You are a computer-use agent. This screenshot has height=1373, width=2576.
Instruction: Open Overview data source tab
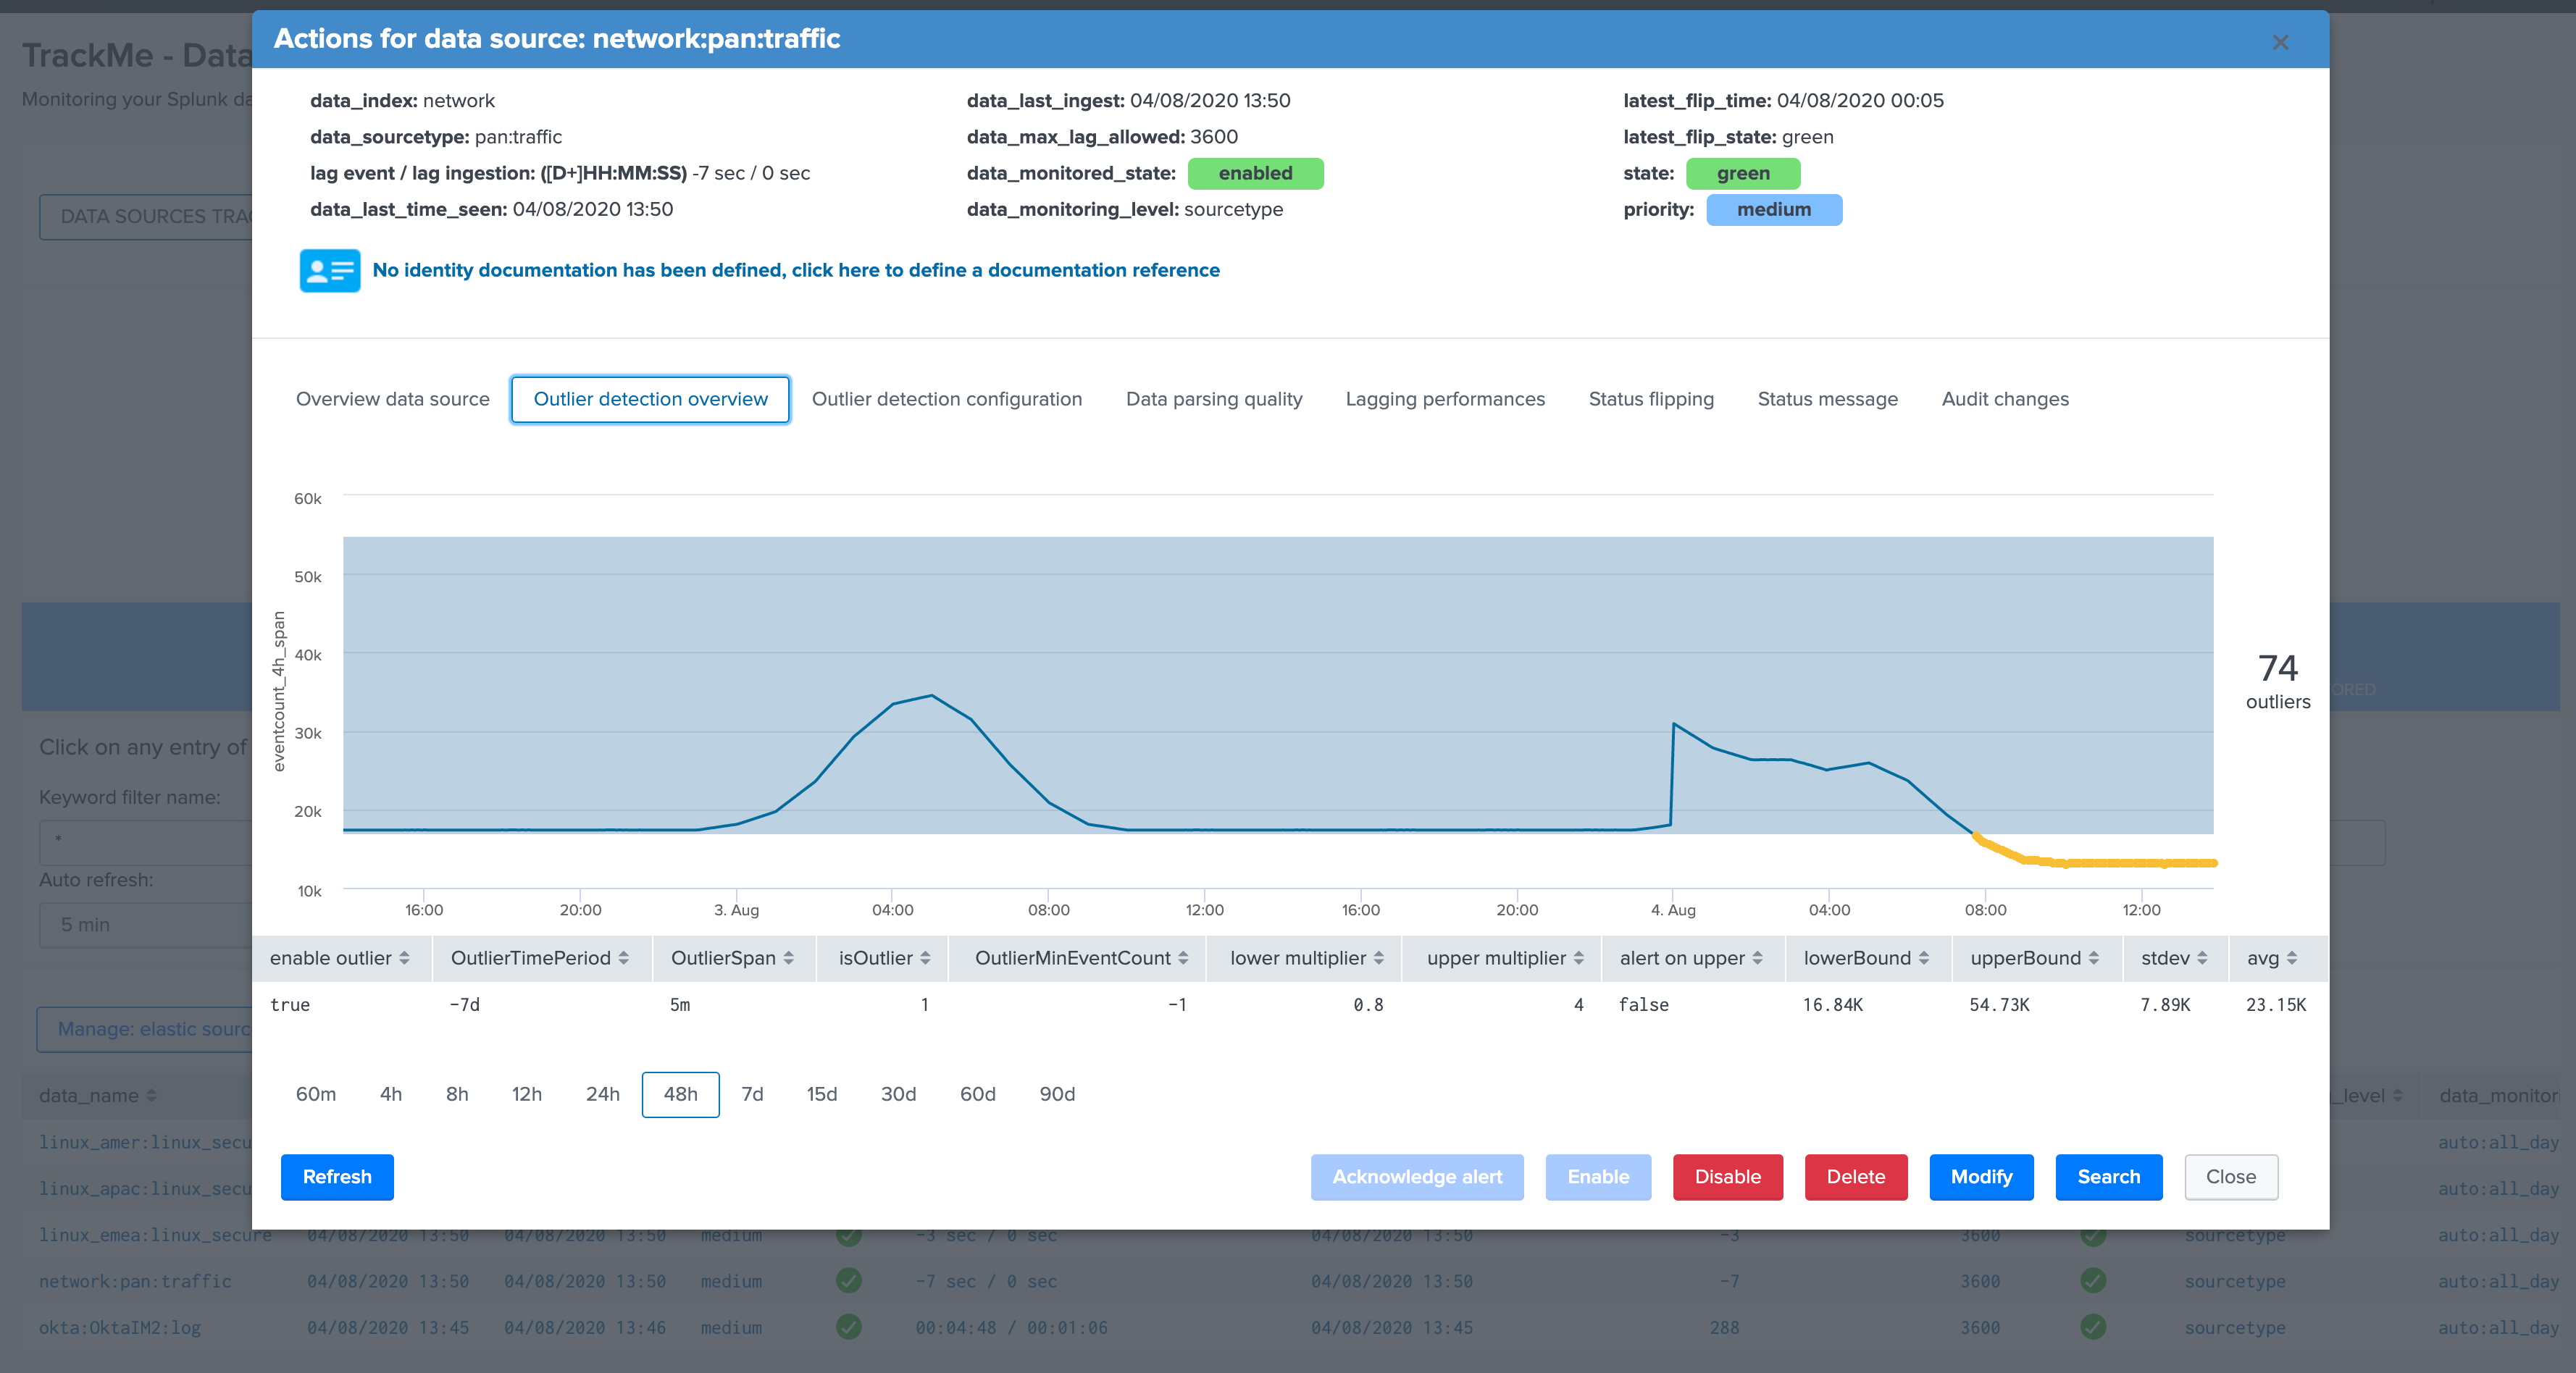point(392,399)
